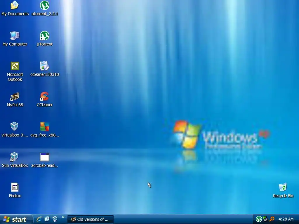
Task: Click the VirtualBox Quick Launch icon
Action: [55, 219]
